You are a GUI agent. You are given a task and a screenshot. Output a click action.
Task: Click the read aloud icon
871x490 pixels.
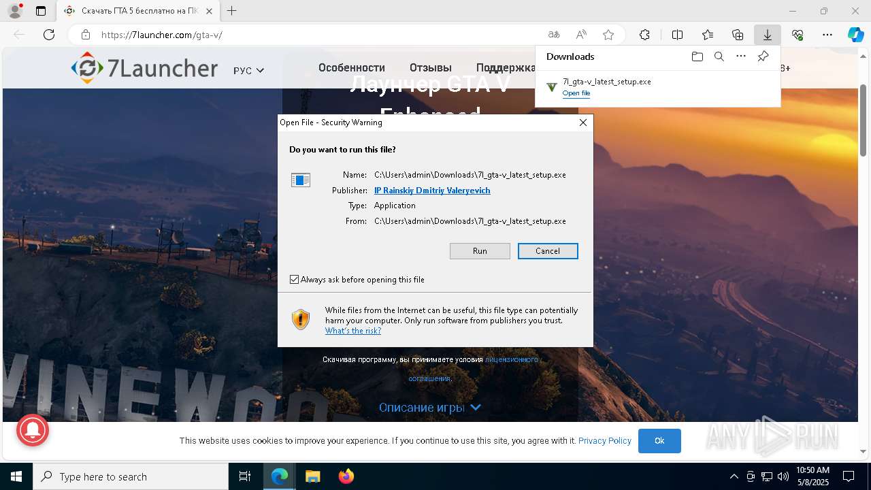coord(581,35)
